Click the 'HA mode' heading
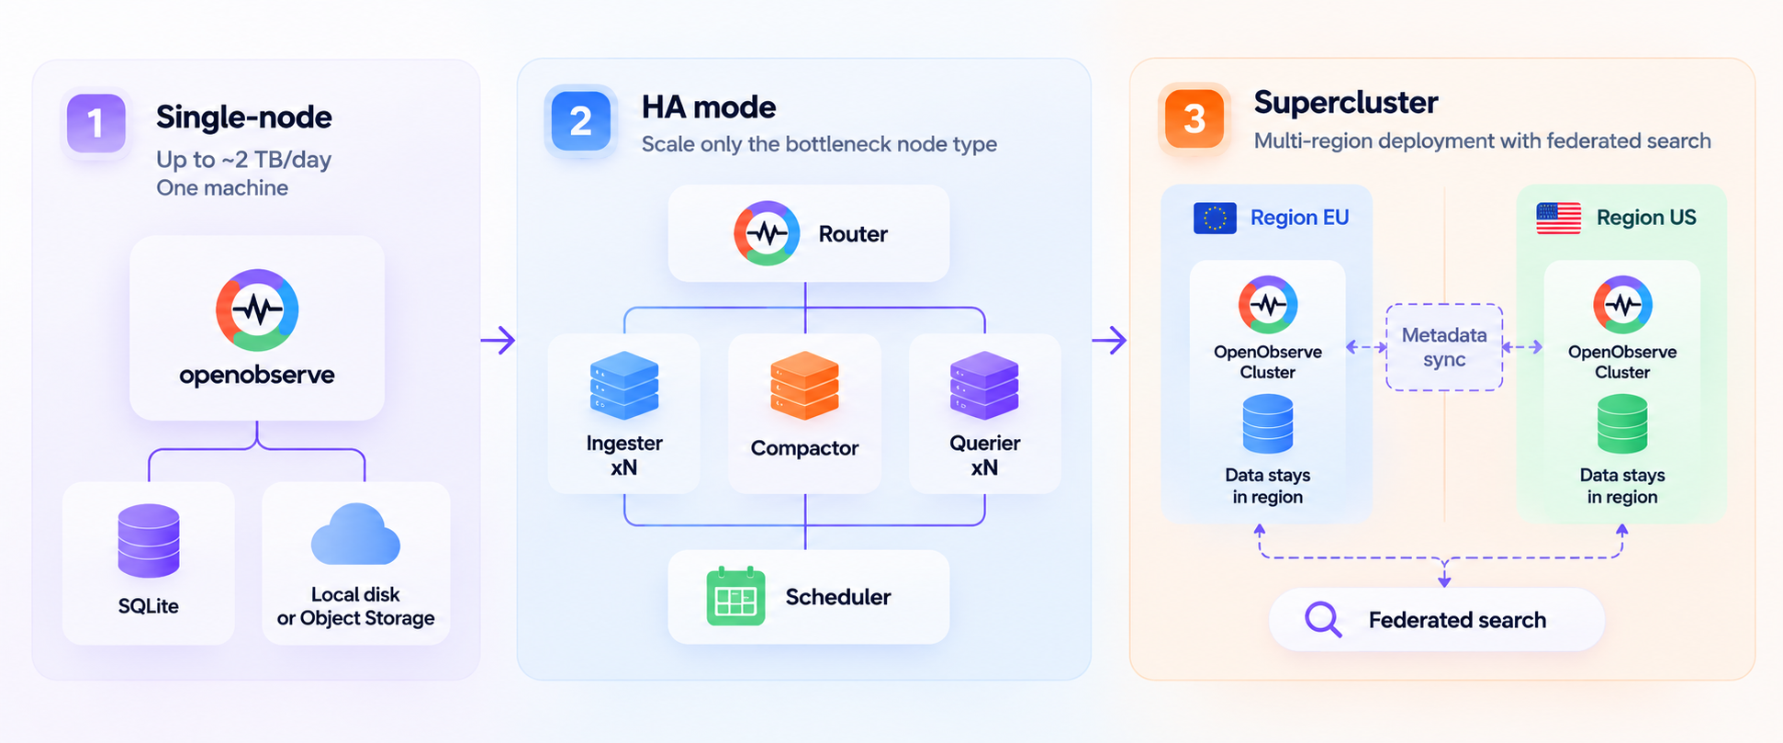Image resolution: width=1783 pixels, height=743 pixels. tap(709, 107)
